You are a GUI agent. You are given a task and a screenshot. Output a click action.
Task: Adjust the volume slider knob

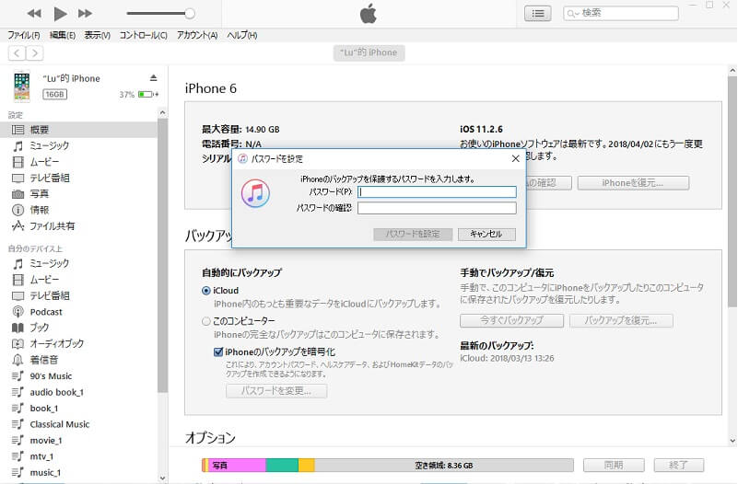point(190,14)
